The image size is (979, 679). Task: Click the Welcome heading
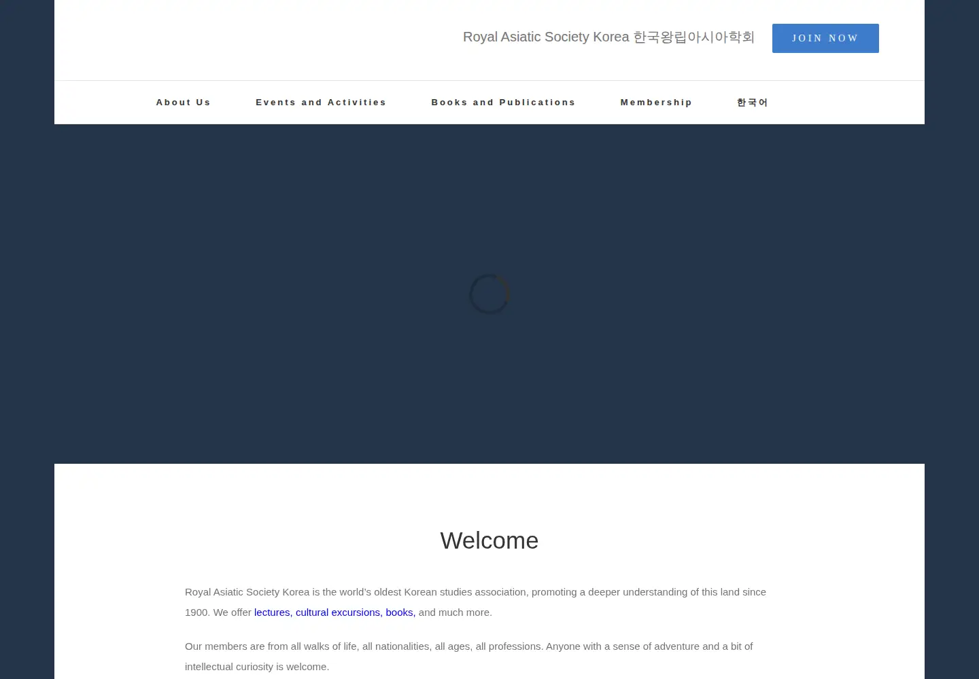pyautogui.click(x=489, y=540)
